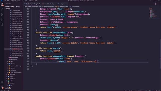Open the View menu
Image resolution: width=161 pixels, height=91 pixels.
coord(19,1)
